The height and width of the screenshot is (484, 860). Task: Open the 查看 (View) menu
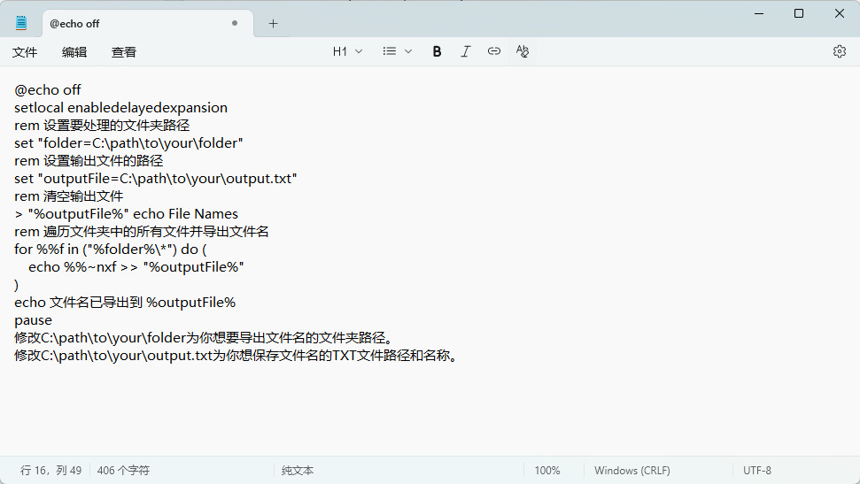pos(123,52)
